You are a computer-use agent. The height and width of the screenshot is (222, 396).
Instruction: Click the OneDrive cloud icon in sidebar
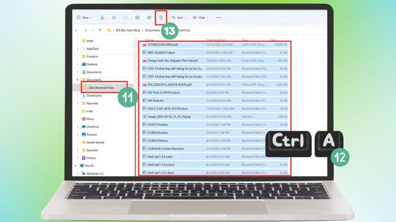[84, 127]
